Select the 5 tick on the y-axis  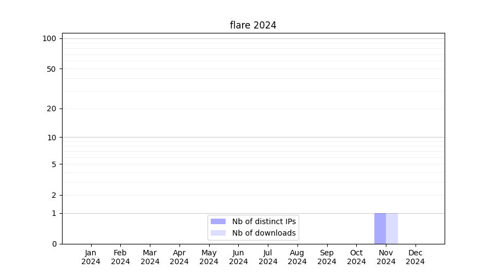coord(54,164)
